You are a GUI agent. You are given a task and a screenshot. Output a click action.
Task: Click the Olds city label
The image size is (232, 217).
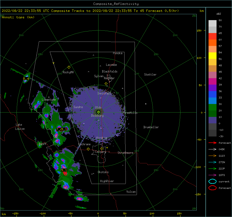[x=98, y=108]
